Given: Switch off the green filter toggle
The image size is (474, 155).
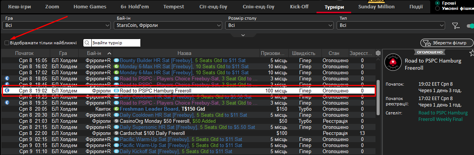Looking at the screenshot, I should (x=470, y=26).
